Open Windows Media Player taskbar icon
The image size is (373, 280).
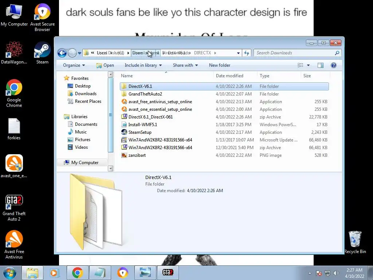pos(54,273)
